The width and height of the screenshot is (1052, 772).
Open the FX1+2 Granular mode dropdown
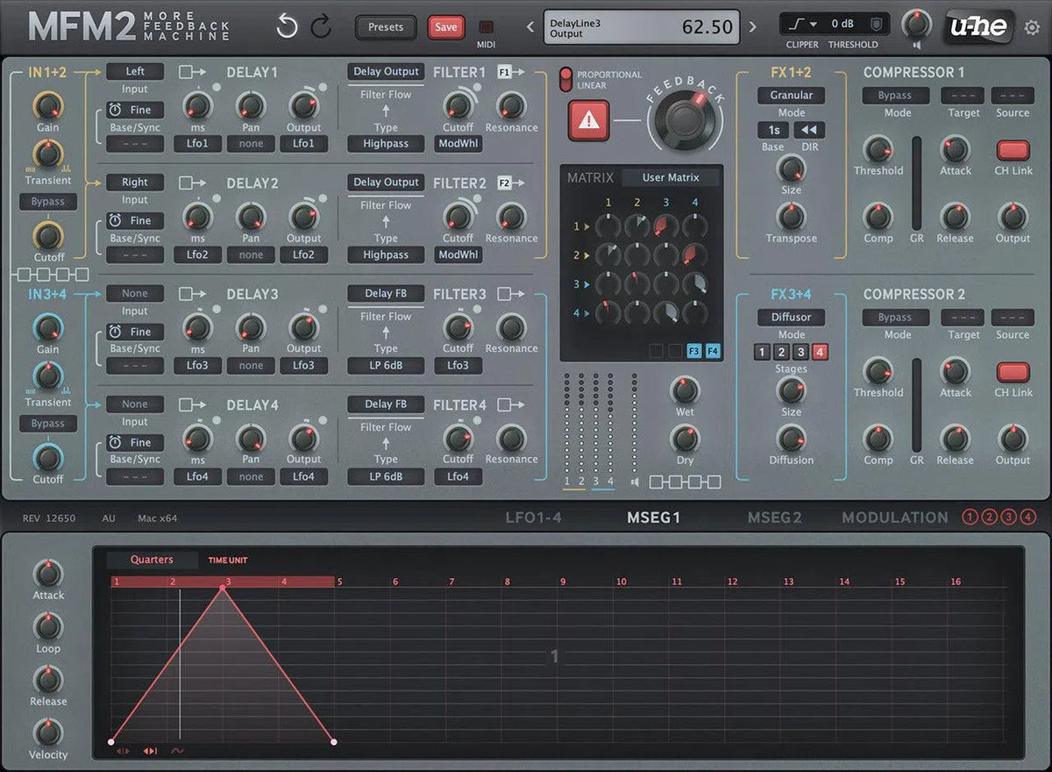coord(791,95)
